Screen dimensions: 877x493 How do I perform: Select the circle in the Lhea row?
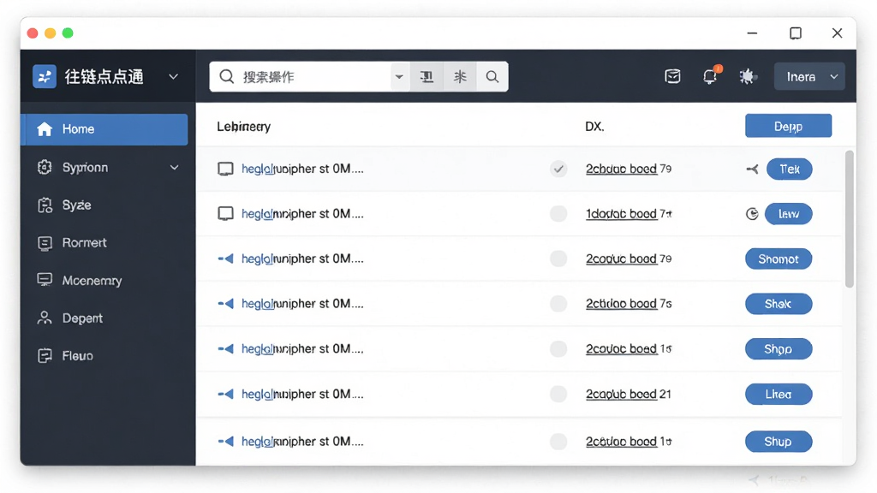click(558, 394)
